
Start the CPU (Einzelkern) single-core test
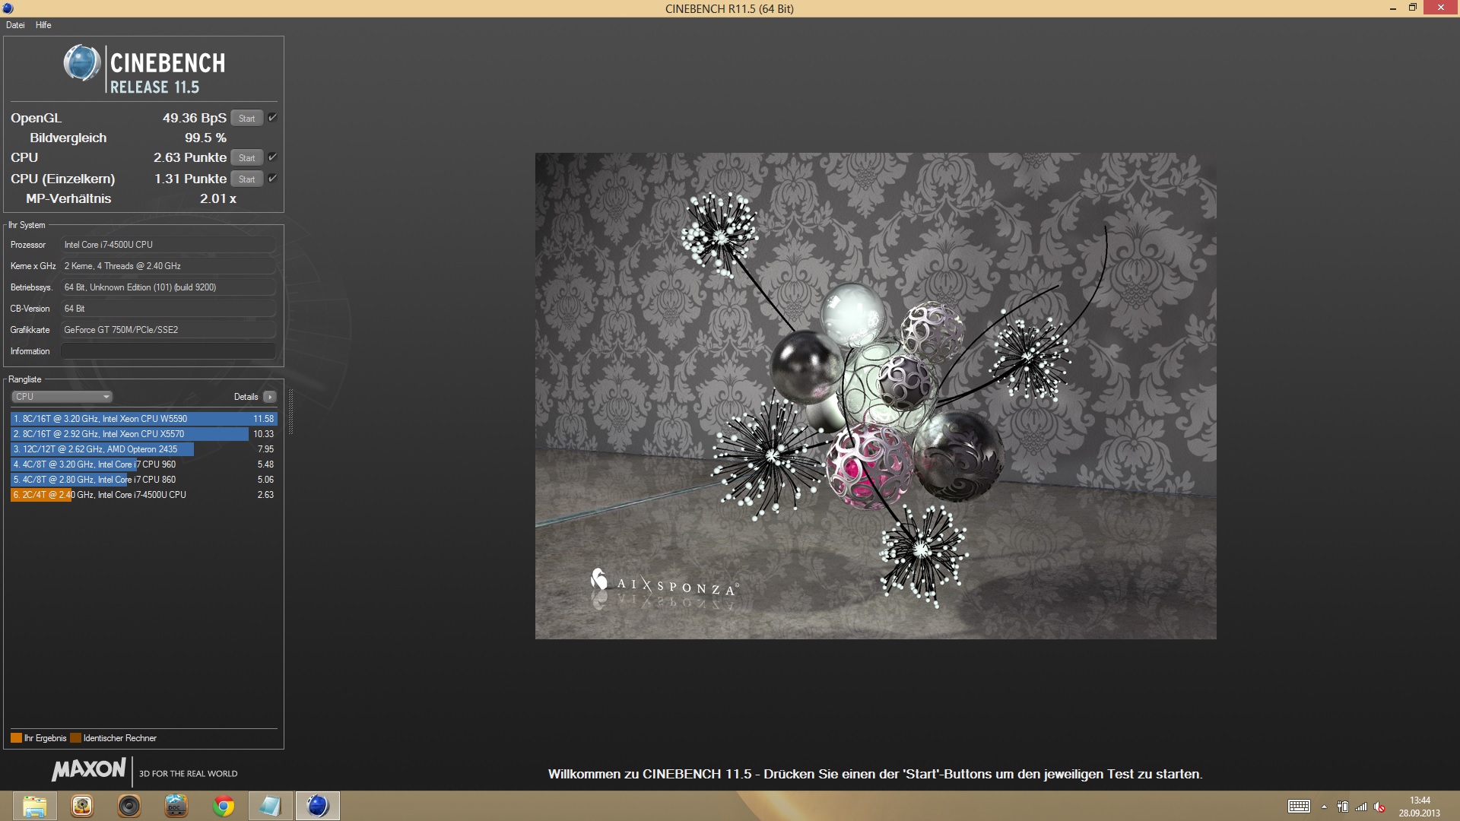coord(247,179)
